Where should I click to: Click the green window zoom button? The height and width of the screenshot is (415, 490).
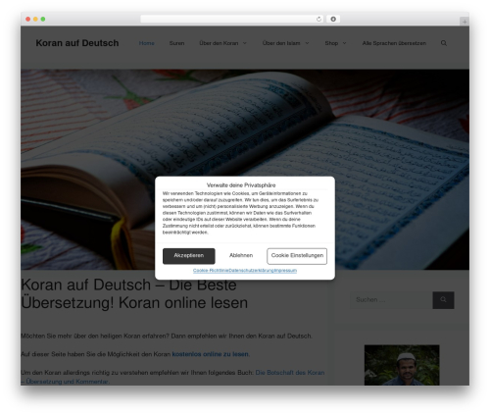(x=43, y=20)
